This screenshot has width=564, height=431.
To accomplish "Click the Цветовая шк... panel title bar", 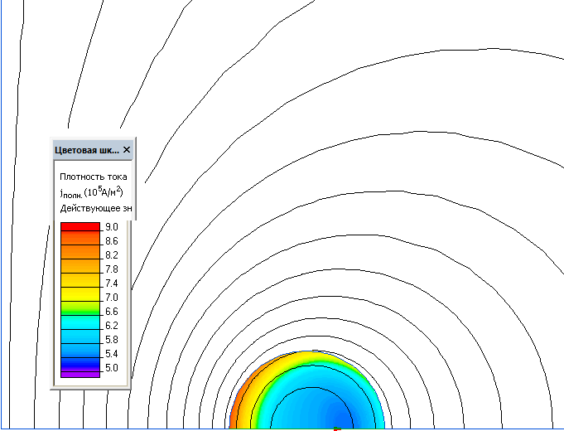I will [87, 150].
